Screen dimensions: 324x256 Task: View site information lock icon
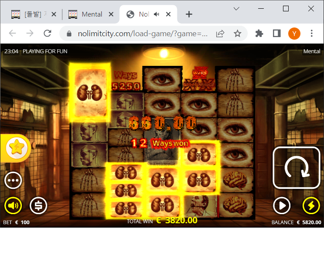coord(69,34)
